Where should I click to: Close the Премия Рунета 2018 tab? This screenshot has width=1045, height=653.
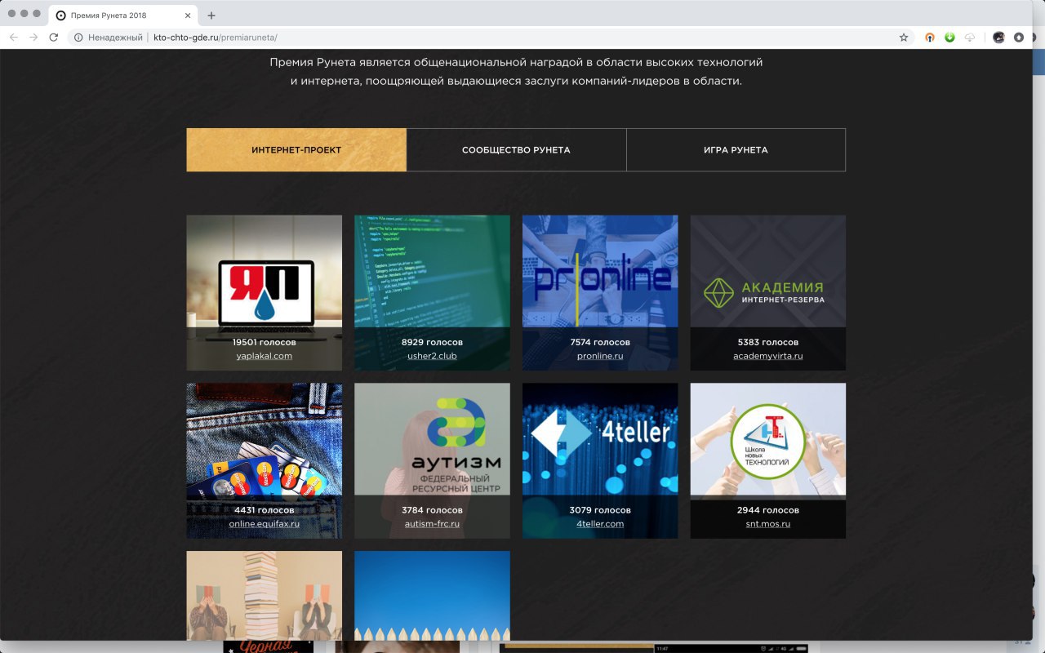coord(188,16)
